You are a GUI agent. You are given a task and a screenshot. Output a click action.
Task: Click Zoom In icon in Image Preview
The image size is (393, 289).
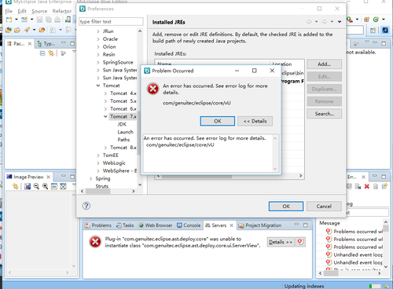[x=45, y=186]
